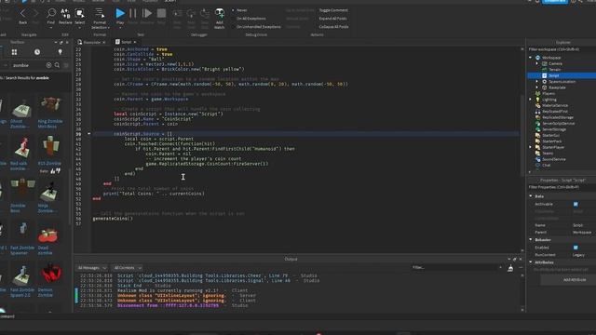Click Toggle Comment in Actions
596x335 pixels.
point(333,10)
